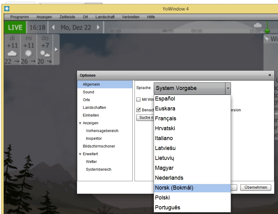The height and width of the screenshot is (214, 278).
Task: Expand forecast panel with right arrow
Action: click(56, 49)
